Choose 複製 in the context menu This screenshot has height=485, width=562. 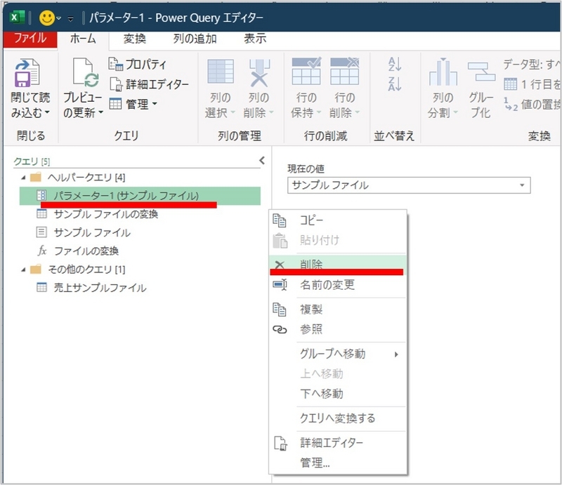338,309
